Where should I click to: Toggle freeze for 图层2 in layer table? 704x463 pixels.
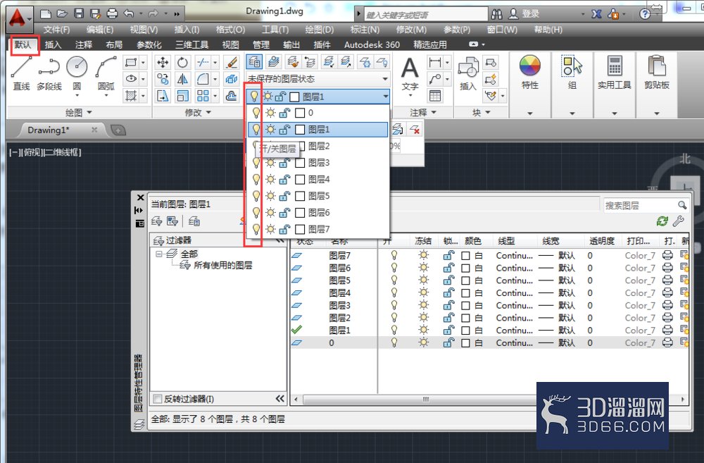point(423,318)
